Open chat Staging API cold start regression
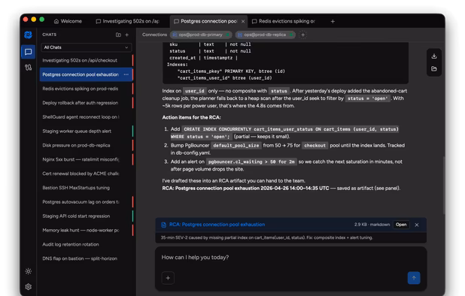The image size is (465, 296). [x=87, y=216]
